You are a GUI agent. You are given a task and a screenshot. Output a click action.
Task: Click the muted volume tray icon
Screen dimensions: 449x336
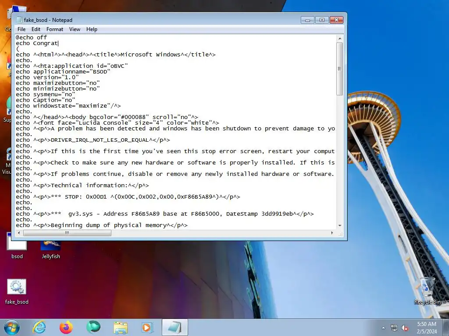[405, 328]
